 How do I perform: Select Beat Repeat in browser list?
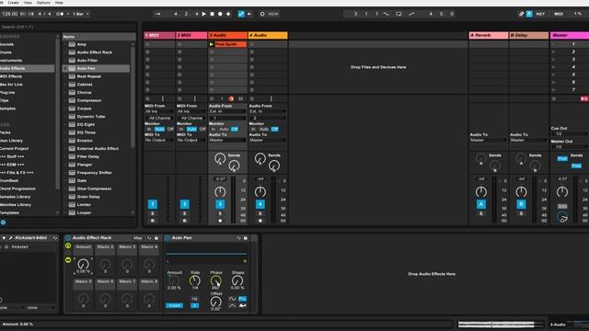[88, 76]
